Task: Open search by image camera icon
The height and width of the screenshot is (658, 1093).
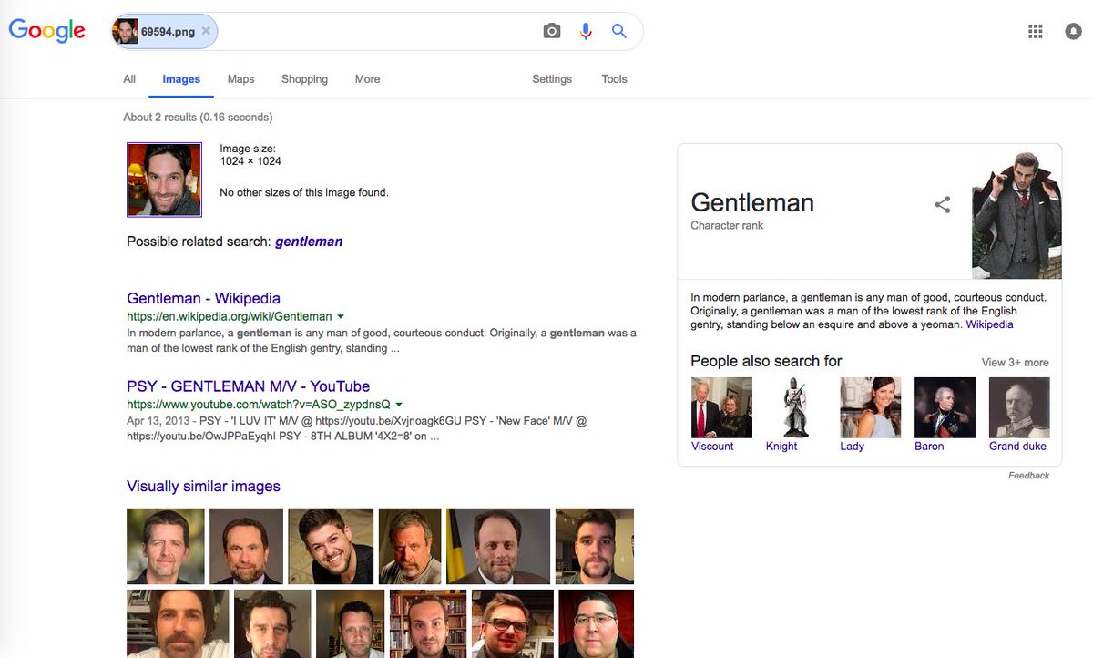Action: pos(552,31)
